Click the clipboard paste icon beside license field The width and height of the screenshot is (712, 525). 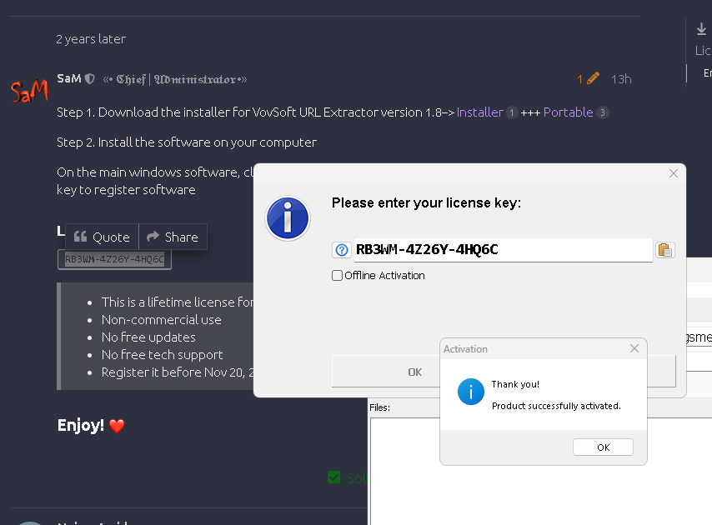(664, 250)
